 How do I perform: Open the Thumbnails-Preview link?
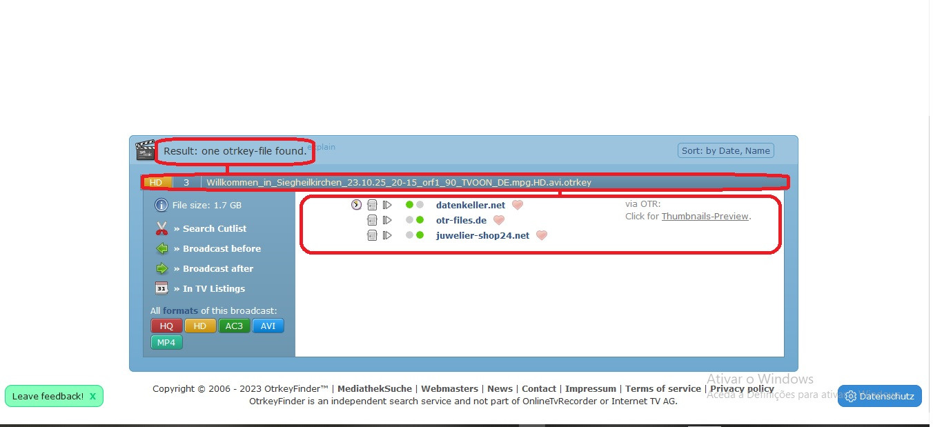coord(705,216)
